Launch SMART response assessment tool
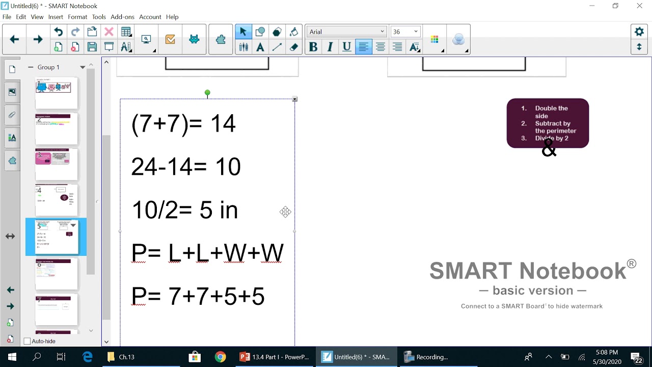This screenshot has width=652, height=367. (x=170, y=39)
